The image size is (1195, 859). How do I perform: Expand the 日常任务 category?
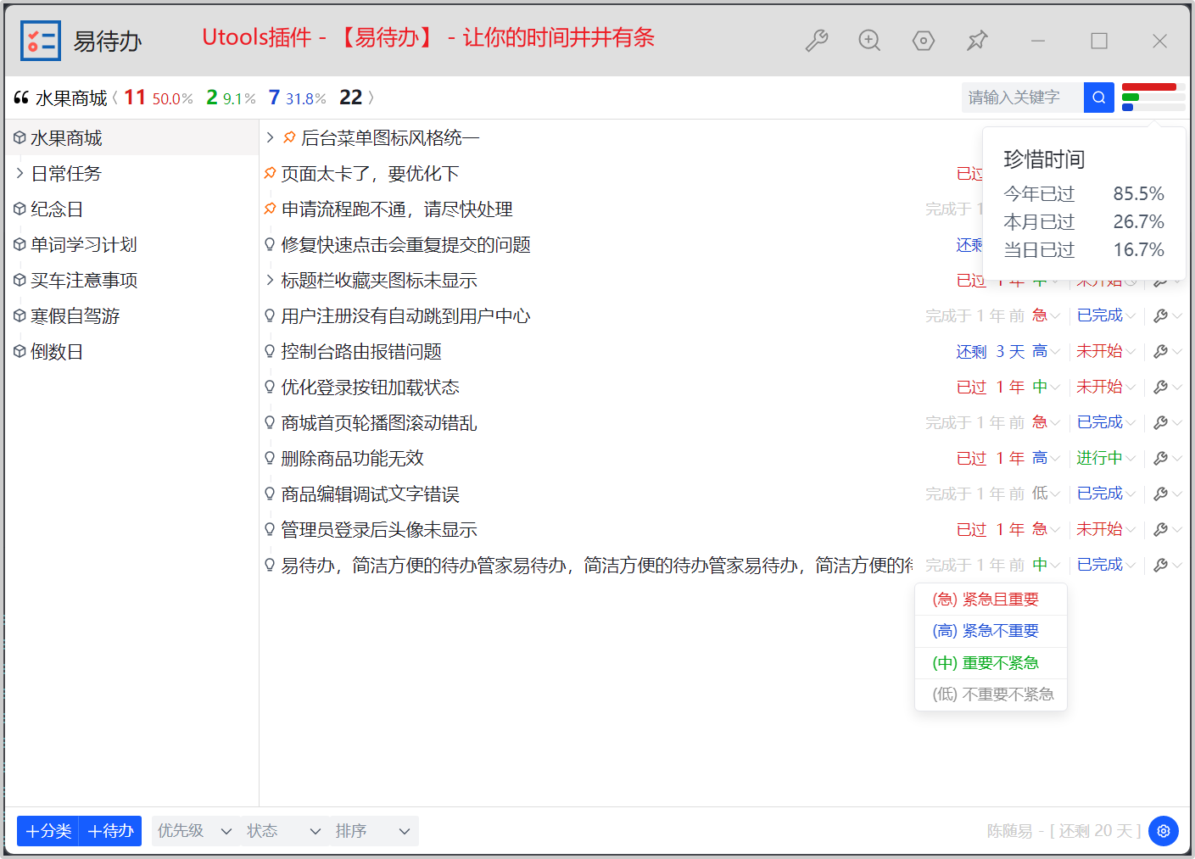[20, 173]
